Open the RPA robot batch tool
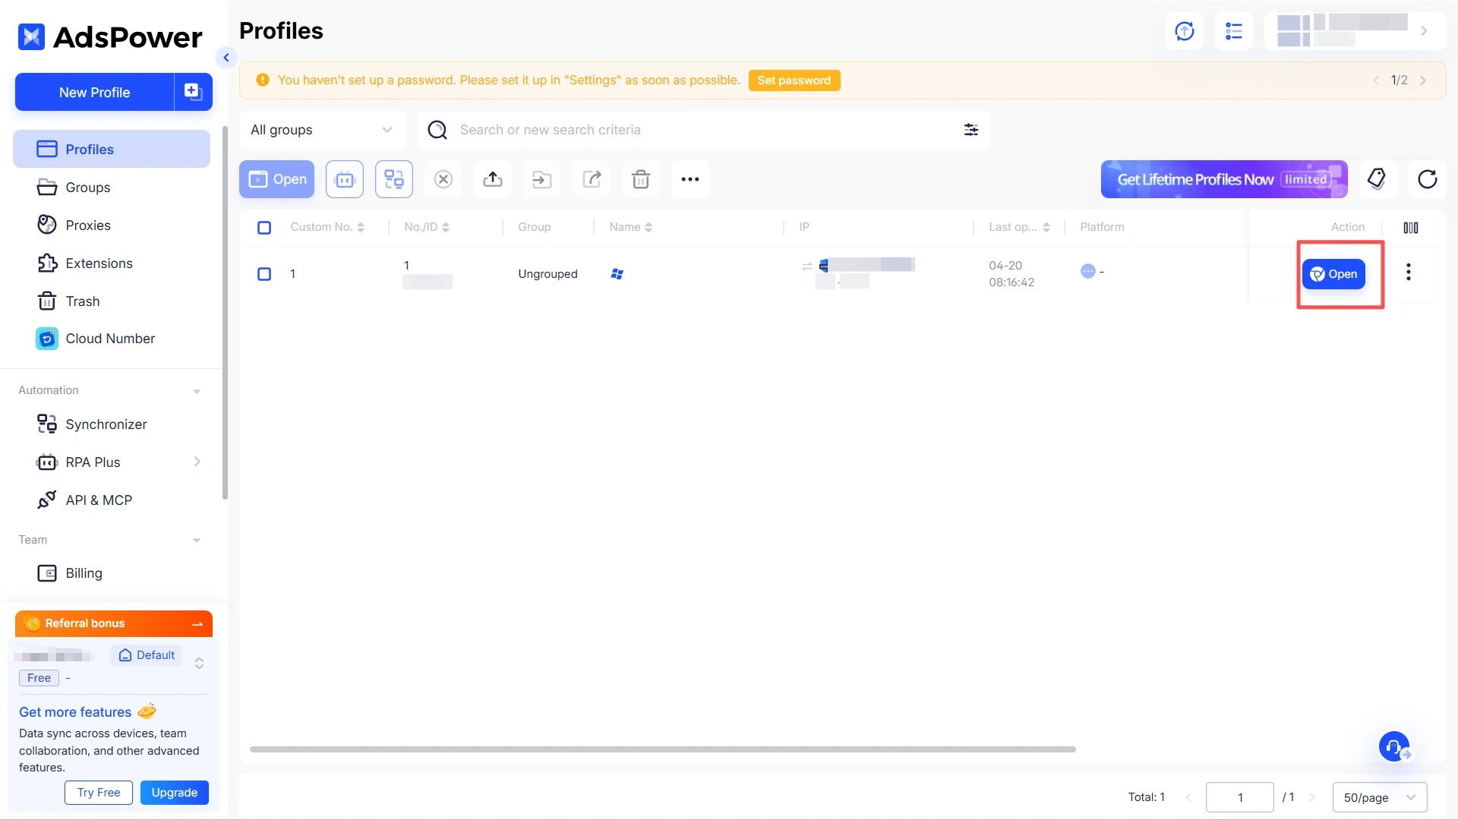Screen dimensions: 1458x820 345,179
